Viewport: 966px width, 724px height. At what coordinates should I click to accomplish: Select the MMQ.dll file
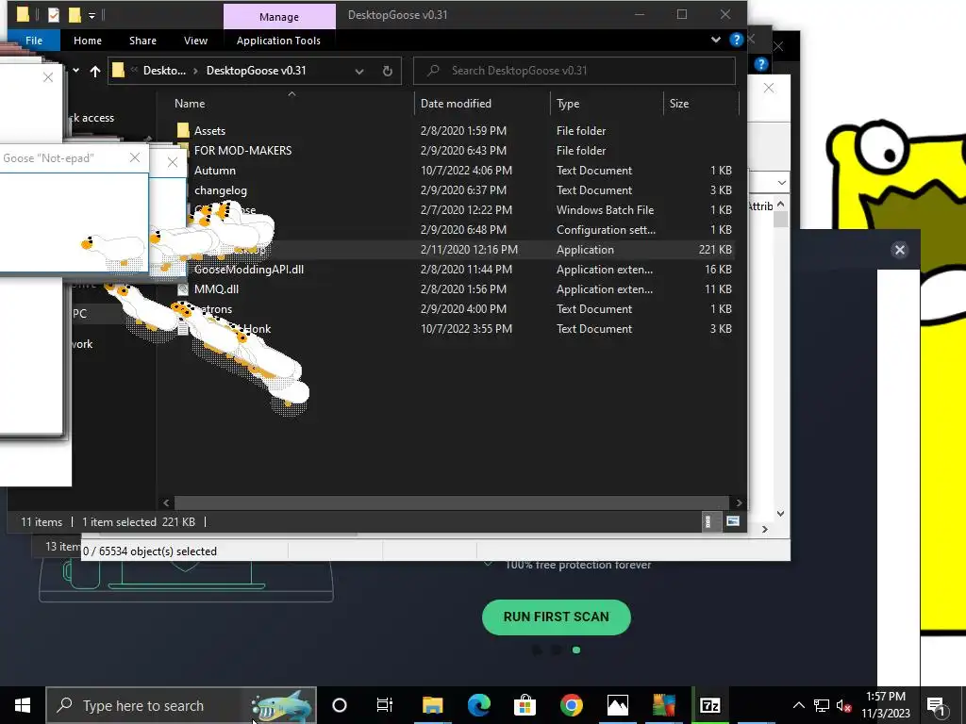pyautogui.click(x=216, y=288)
